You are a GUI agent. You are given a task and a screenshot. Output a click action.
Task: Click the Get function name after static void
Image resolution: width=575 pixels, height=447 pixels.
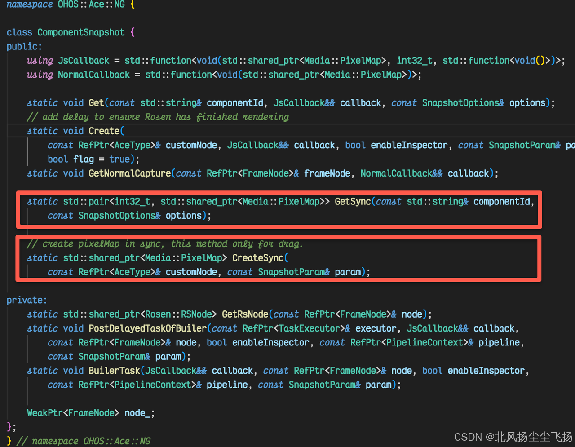tap(96, 103)
